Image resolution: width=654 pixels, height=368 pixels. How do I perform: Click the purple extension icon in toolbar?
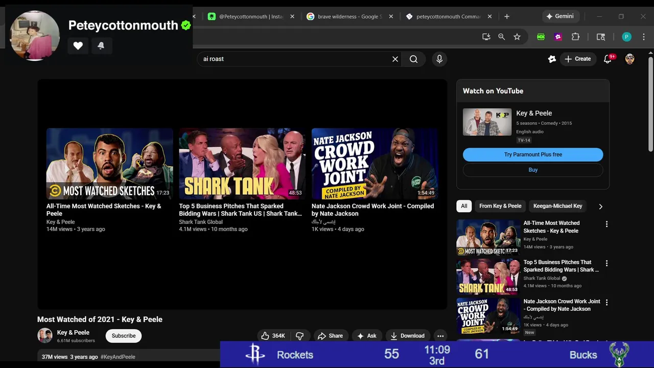click(x=558, y=37)
